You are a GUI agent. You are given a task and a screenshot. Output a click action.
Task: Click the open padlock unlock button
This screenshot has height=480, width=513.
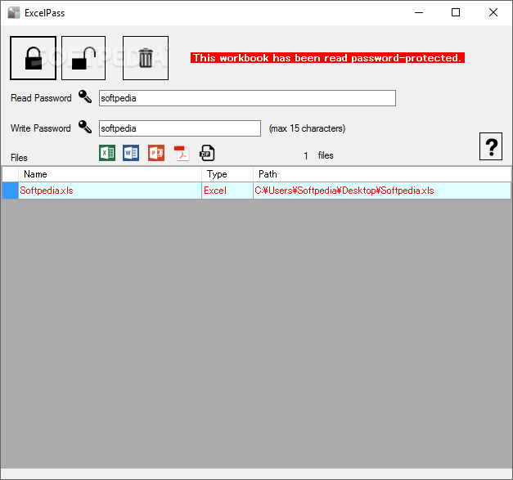click(83, 58)
